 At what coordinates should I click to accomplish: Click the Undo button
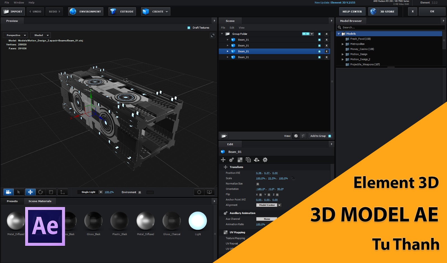(35, 11)
